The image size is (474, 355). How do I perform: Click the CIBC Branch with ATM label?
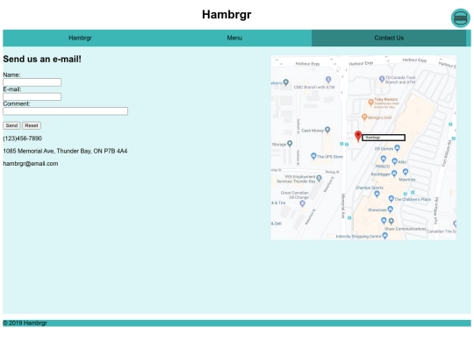pyautogui.click(x=314, y=88)
